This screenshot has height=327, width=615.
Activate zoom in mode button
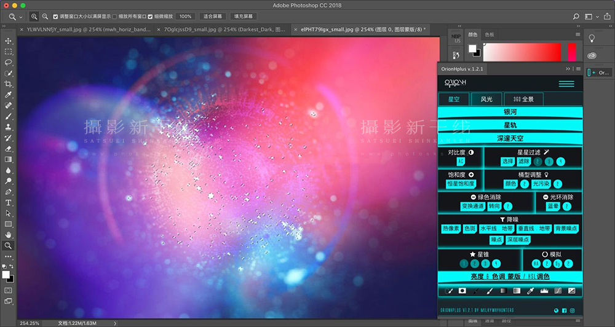point(34,17)
